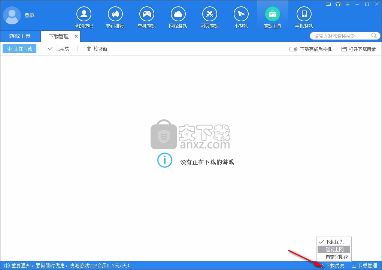Open 垃圾箱 trash list
This screenshot has width=382, height=270.
coord(97,49)
